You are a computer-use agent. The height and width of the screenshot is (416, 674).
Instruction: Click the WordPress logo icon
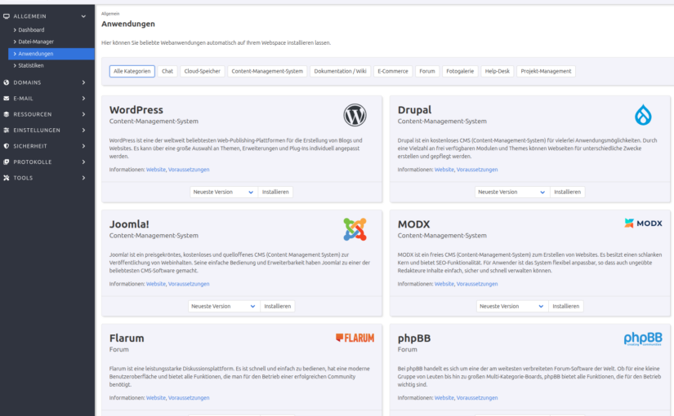355,115
